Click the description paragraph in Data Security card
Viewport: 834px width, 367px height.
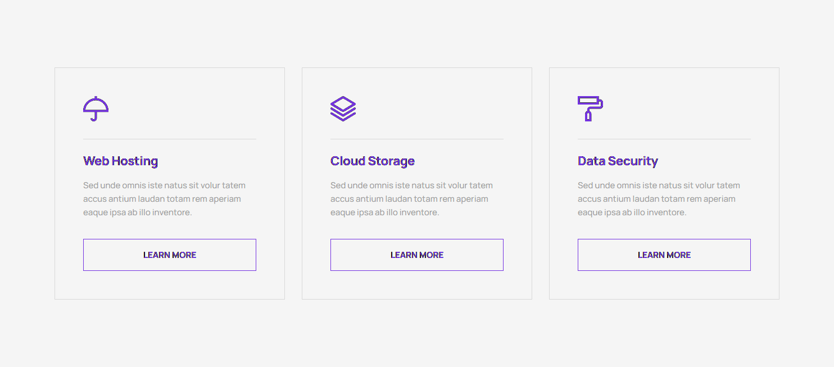pos(659,199)
